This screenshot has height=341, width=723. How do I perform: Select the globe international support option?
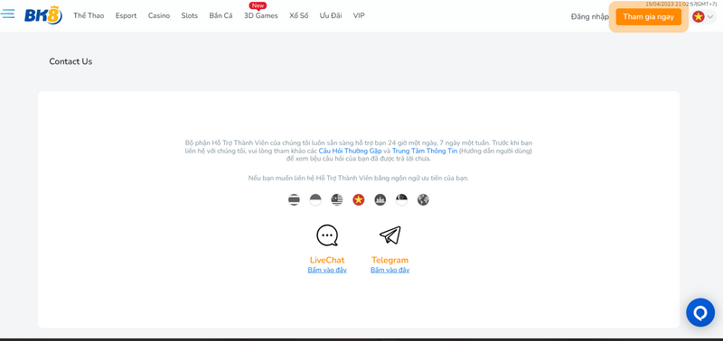[x=423, y=199]
